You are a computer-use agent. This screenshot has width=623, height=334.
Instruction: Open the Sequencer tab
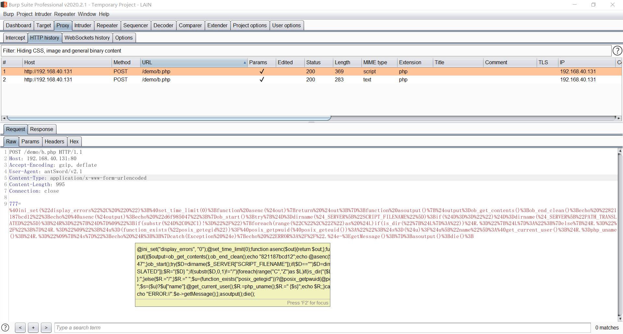click(x=136, y=25)
